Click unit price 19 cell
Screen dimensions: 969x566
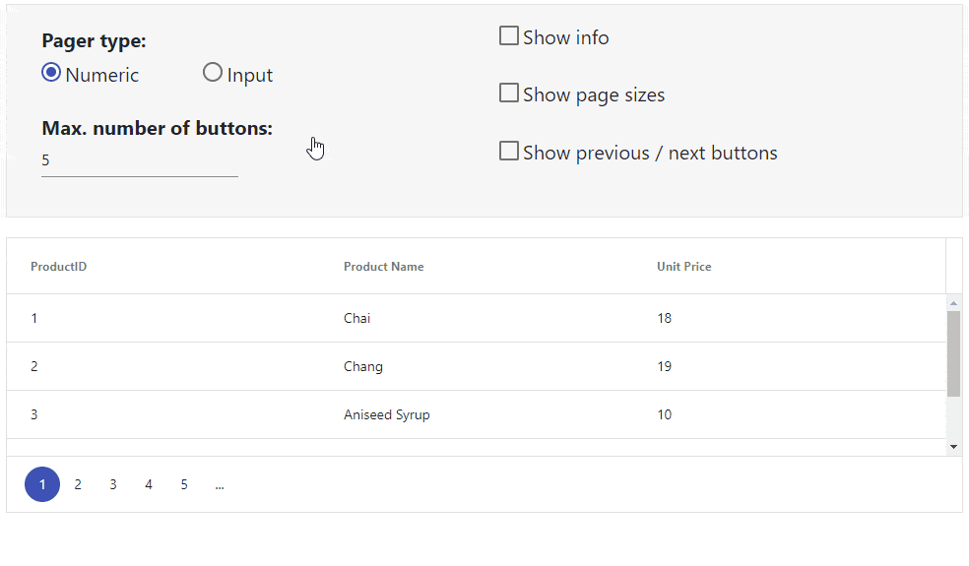click(x=790, y=366)
